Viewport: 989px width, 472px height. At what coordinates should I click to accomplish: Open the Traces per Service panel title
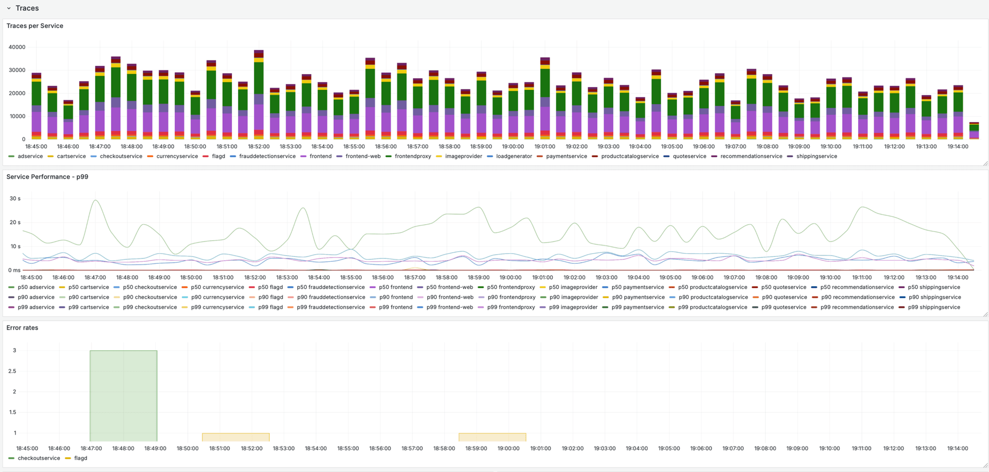(35, 26)
